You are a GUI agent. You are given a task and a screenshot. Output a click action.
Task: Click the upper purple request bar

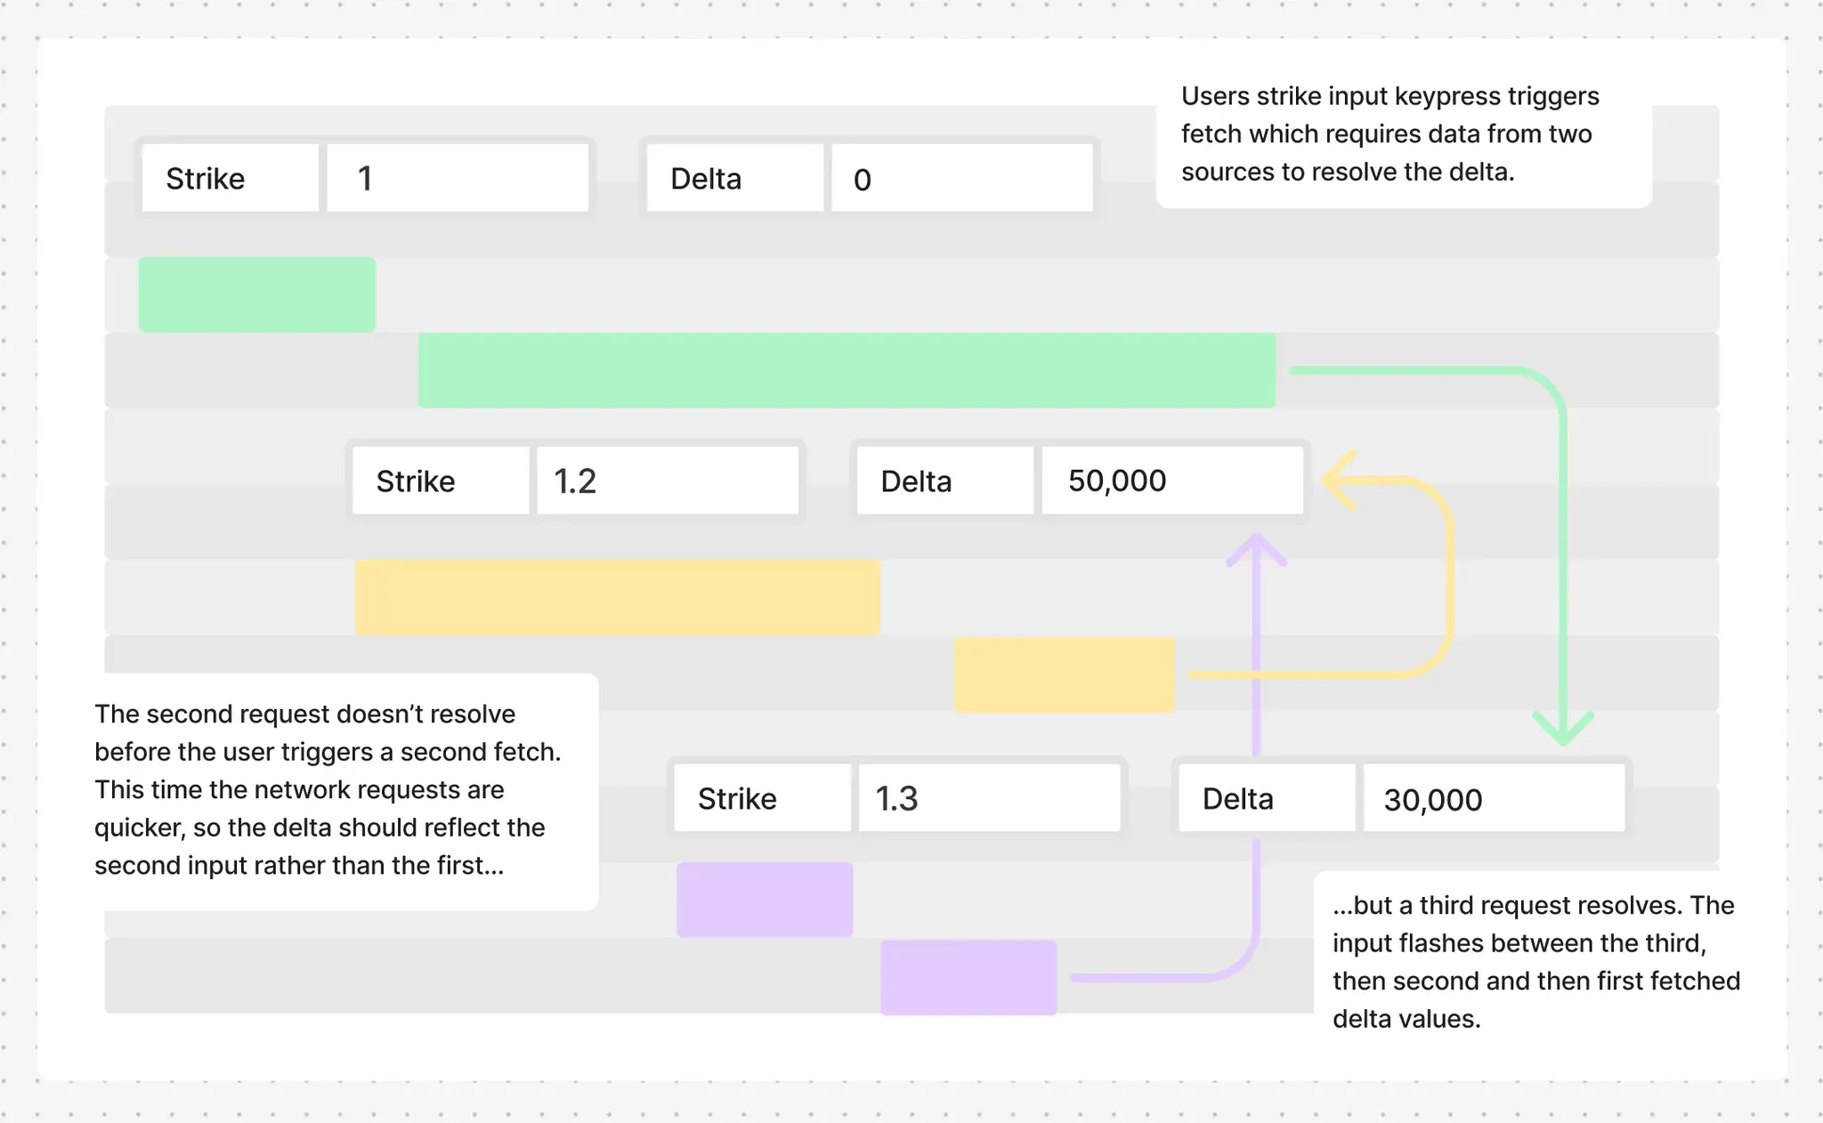pos(765,899)
